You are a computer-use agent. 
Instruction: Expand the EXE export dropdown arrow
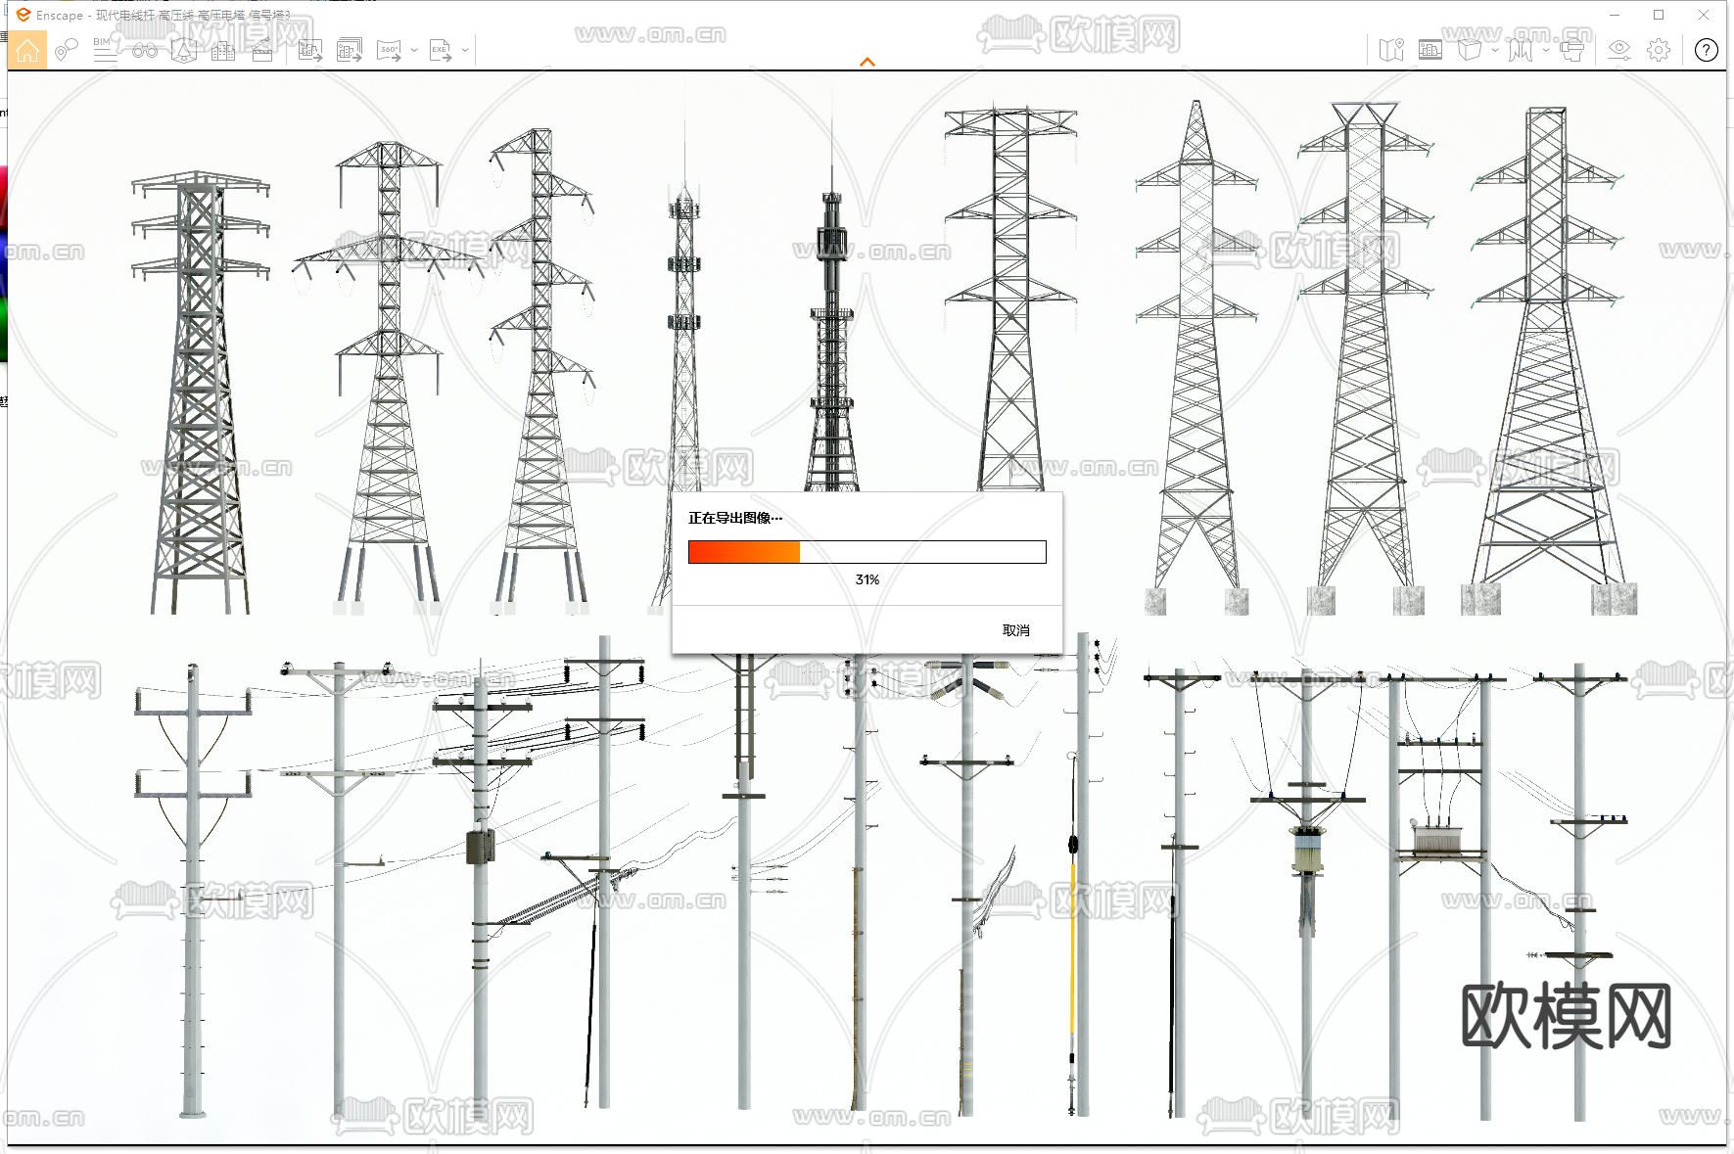pos(465,50)
